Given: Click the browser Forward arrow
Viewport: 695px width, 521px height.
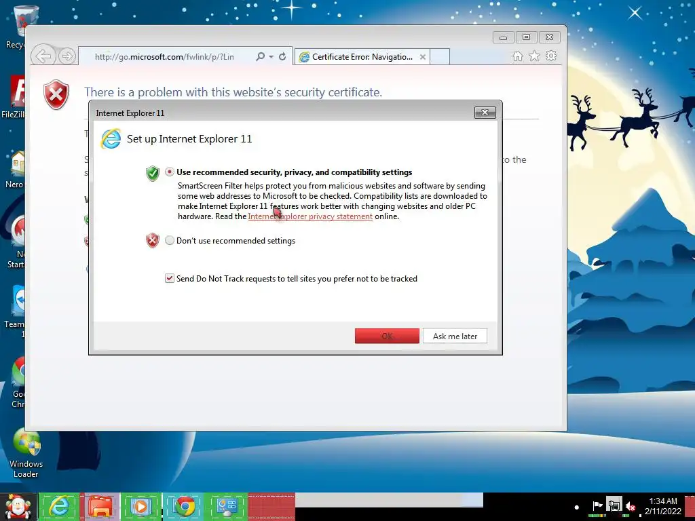Looking at the screenshot, I should 67,56.
